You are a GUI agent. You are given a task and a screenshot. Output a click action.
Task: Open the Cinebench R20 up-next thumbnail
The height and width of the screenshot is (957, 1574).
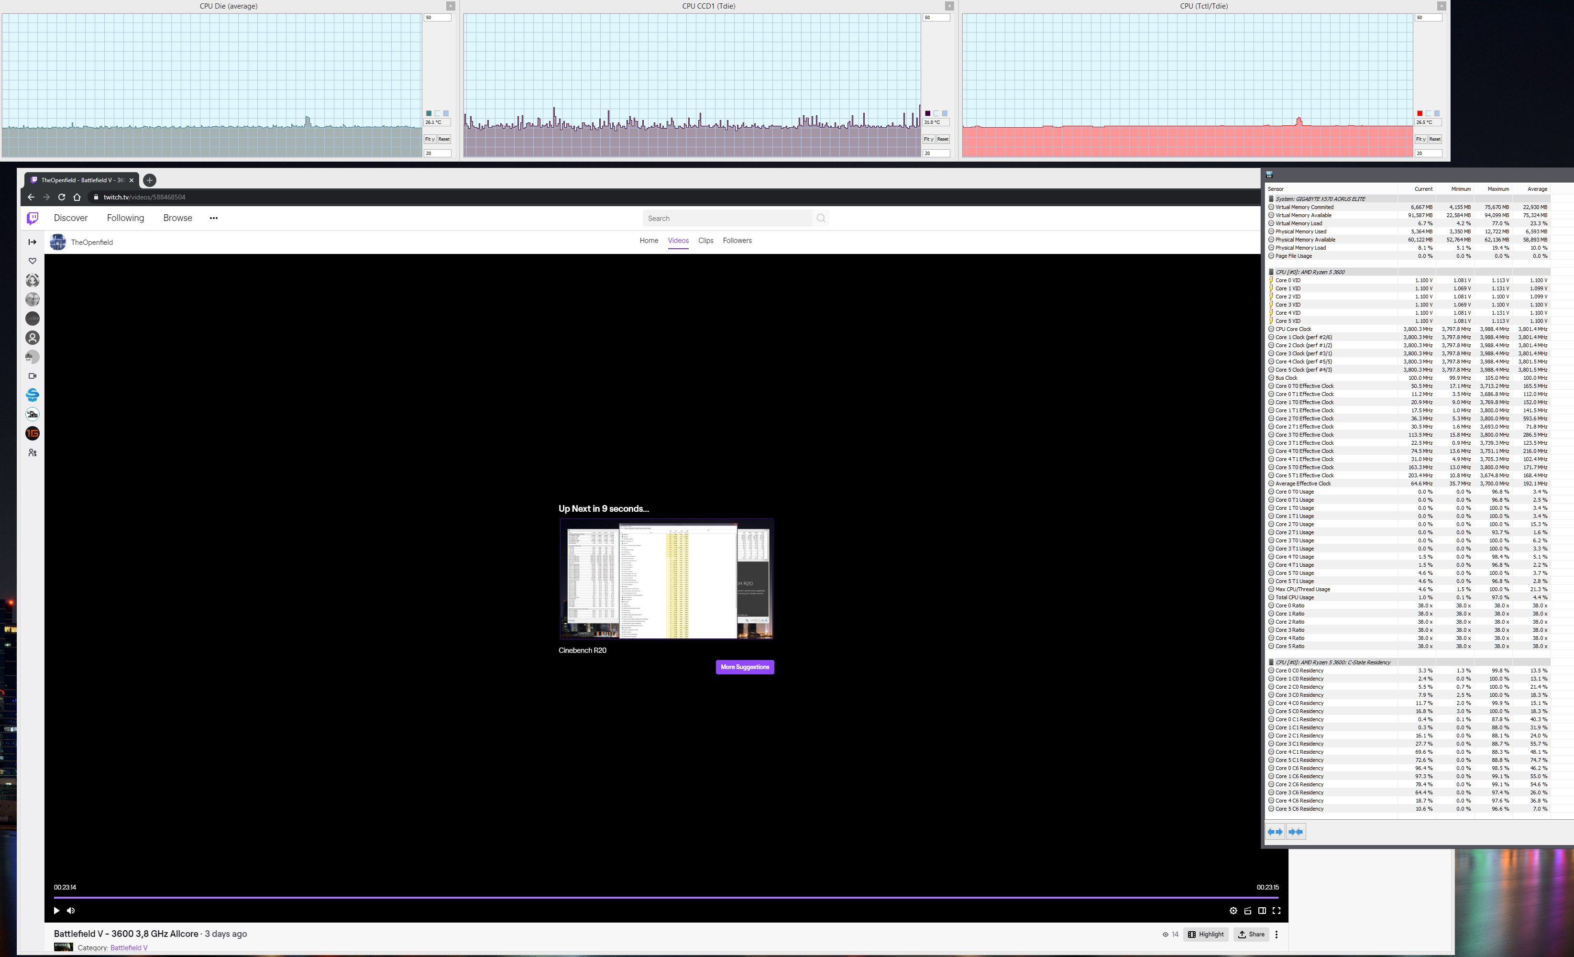pyautogui.click(x=666, y=579)
